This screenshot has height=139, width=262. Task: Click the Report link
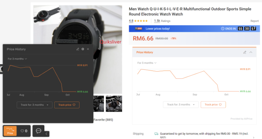coord(254,21)
